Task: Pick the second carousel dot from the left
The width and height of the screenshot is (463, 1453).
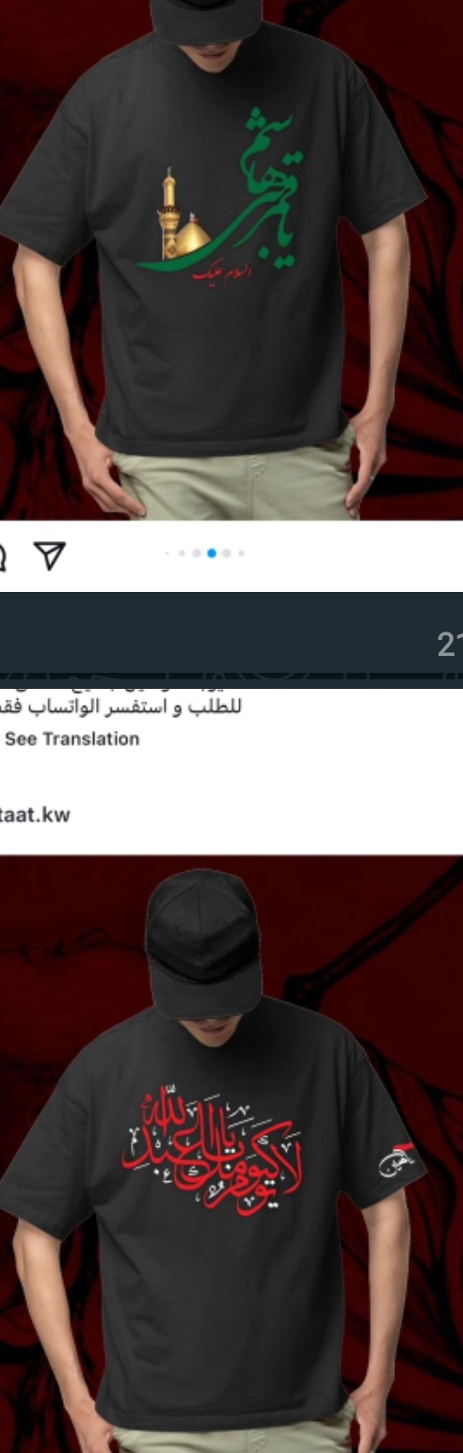Action: point(182,553)
